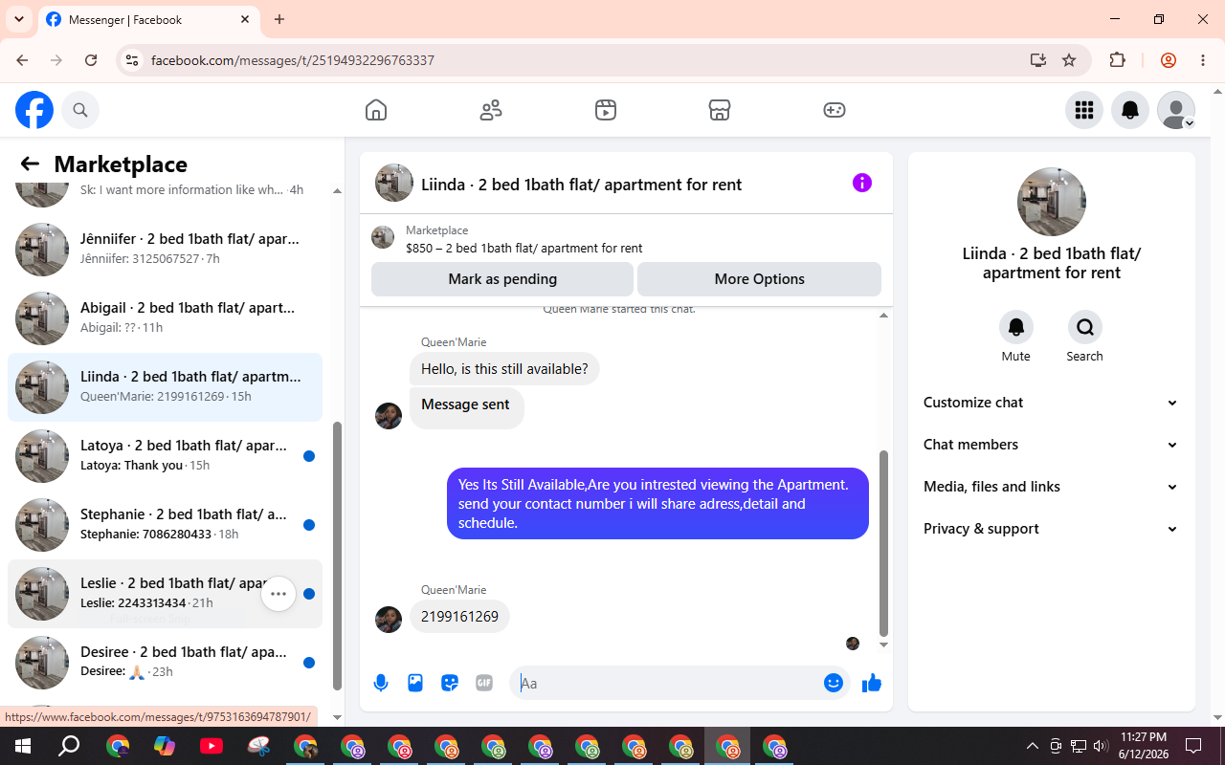Open Chrome's three-dot menu
1225x765 pixels.
[x=1203, y=60]
